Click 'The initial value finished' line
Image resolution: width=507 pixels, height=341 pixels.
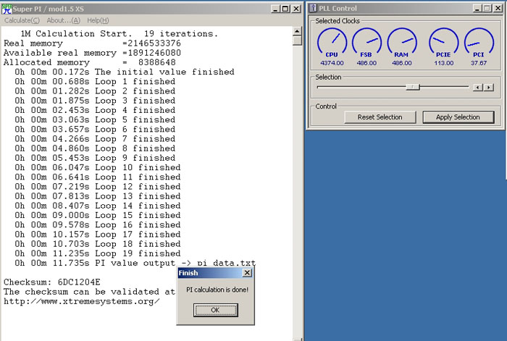(125, 72)
